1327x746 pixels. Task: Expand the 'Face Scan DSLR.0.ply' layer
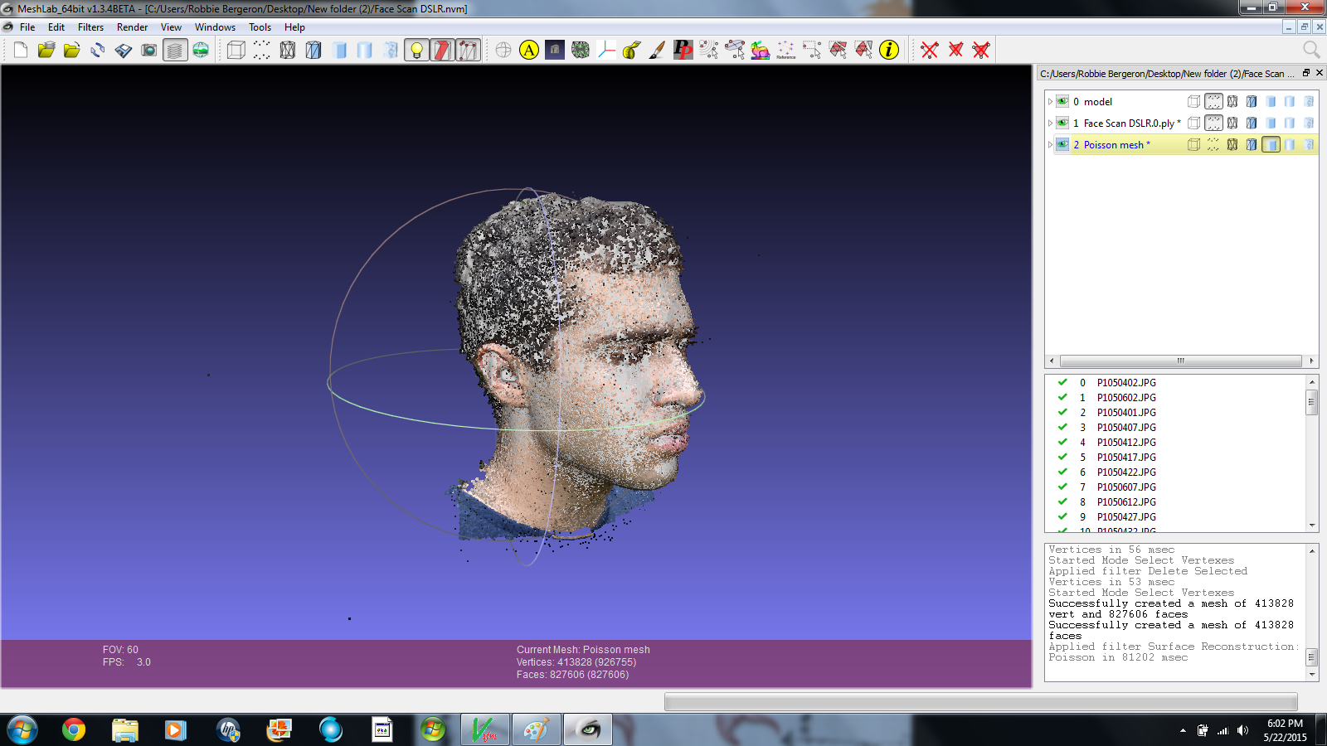1050,124
